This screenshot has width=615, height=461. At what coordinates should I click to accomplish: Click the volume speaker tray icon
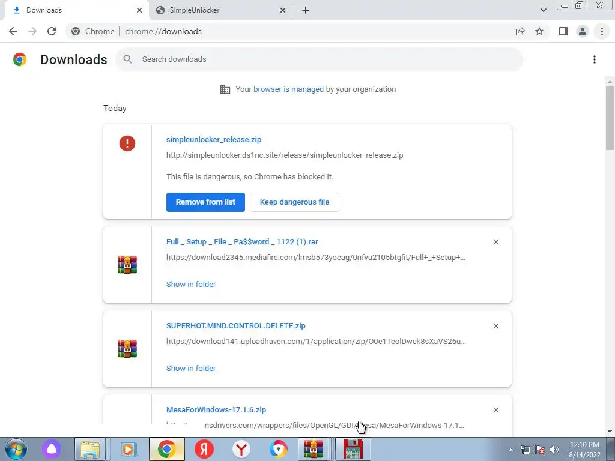(554, 450)
